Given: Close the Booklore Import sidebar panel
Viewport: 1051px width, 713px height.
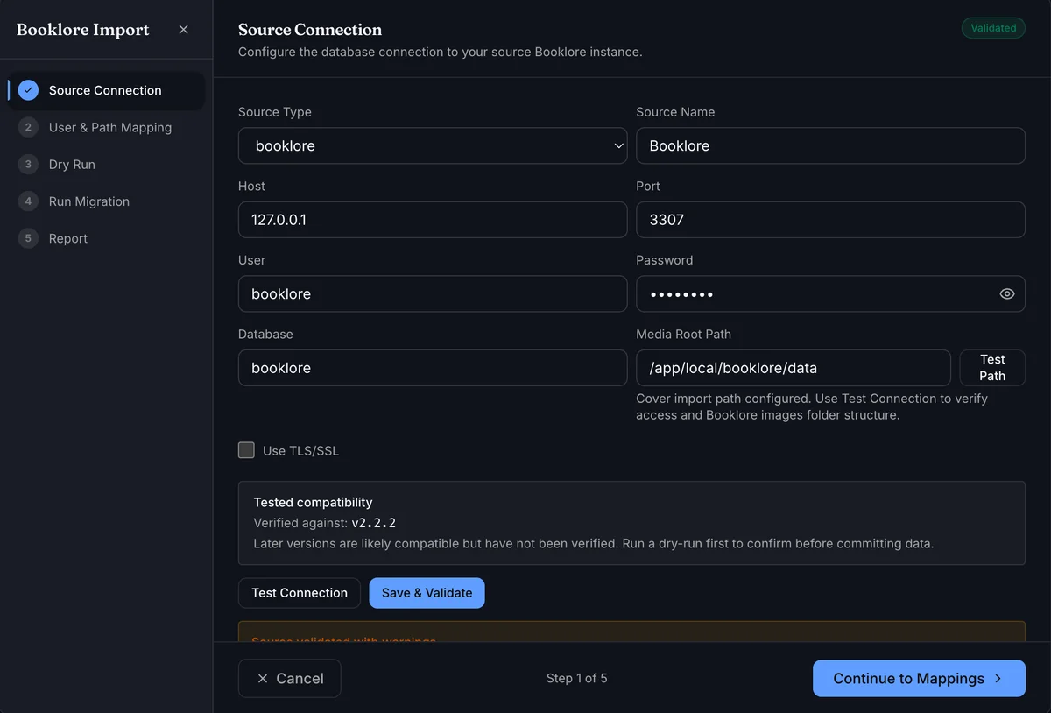Looking at the screenshot, I should tap(183, 30).
